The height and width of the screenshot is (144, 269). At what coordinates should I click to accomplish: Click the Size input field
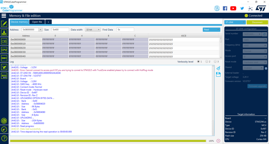60,30
